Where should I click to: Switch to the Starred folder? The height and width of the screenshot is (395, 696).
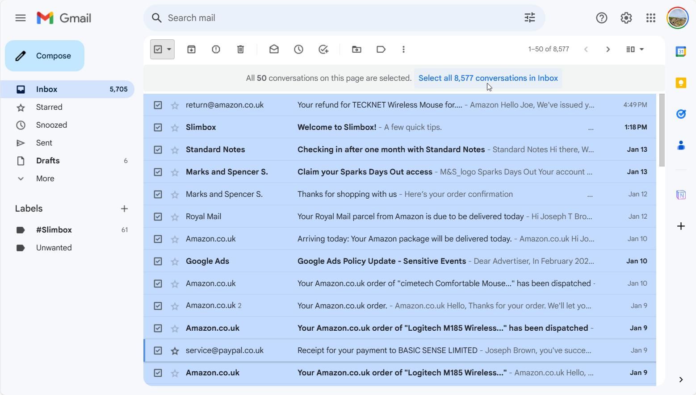click(x=49, y=107)
